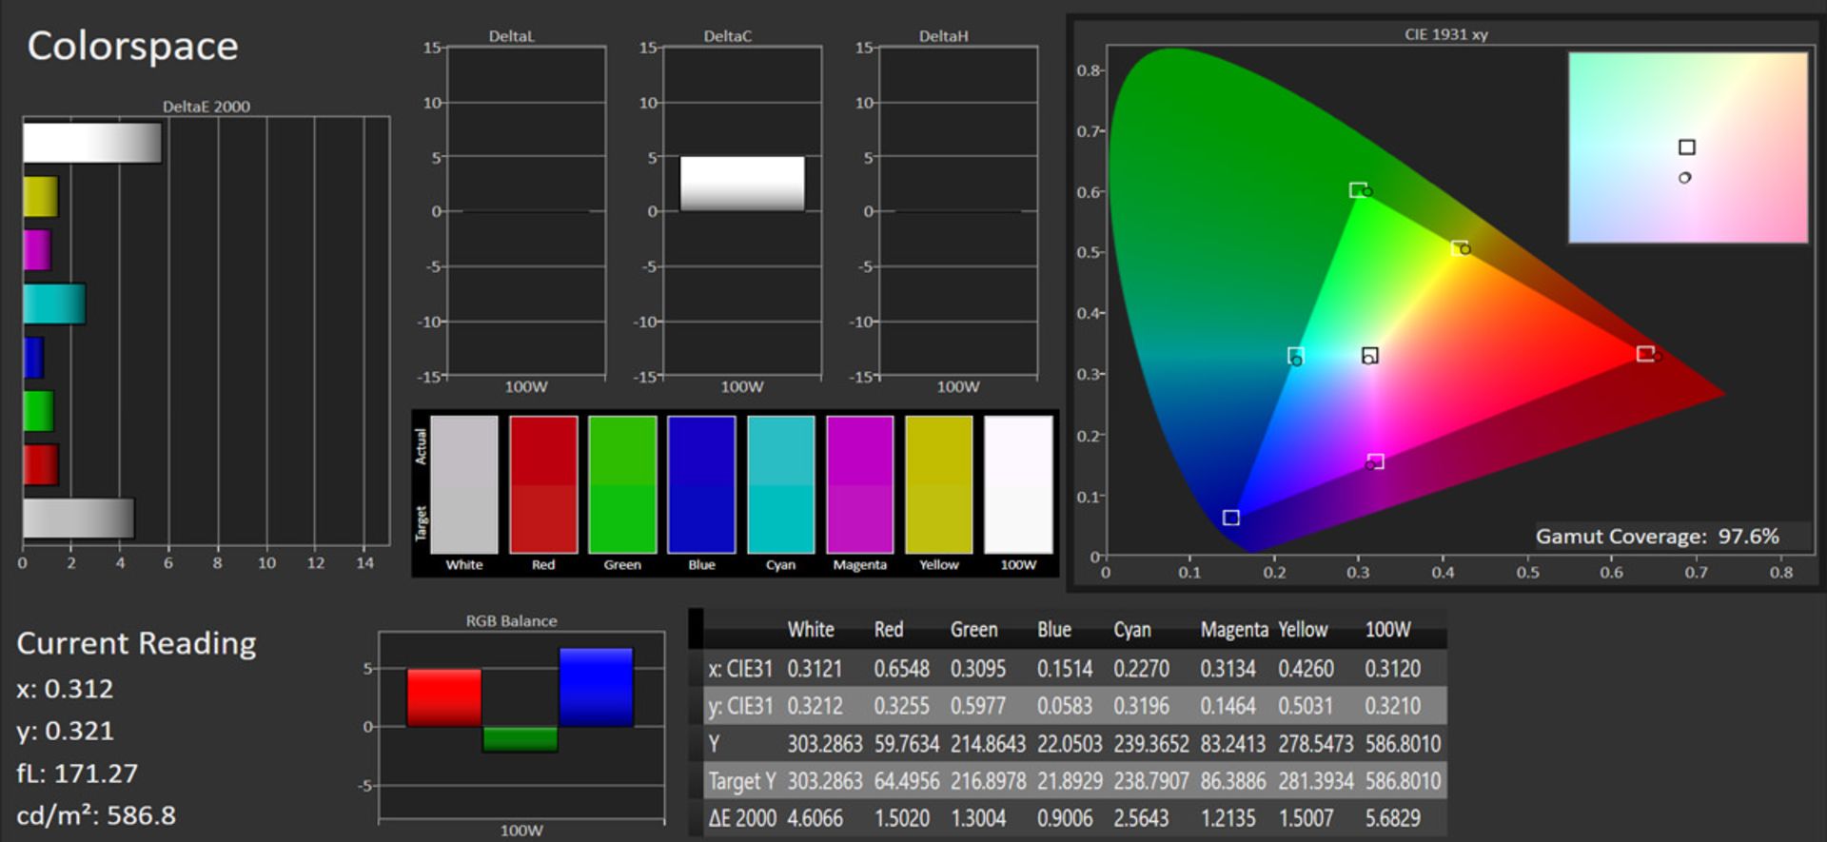
Task: Click the blue bar in DeltaE 2000 chart
Action: pyautogui.click(x=33, y=358)
